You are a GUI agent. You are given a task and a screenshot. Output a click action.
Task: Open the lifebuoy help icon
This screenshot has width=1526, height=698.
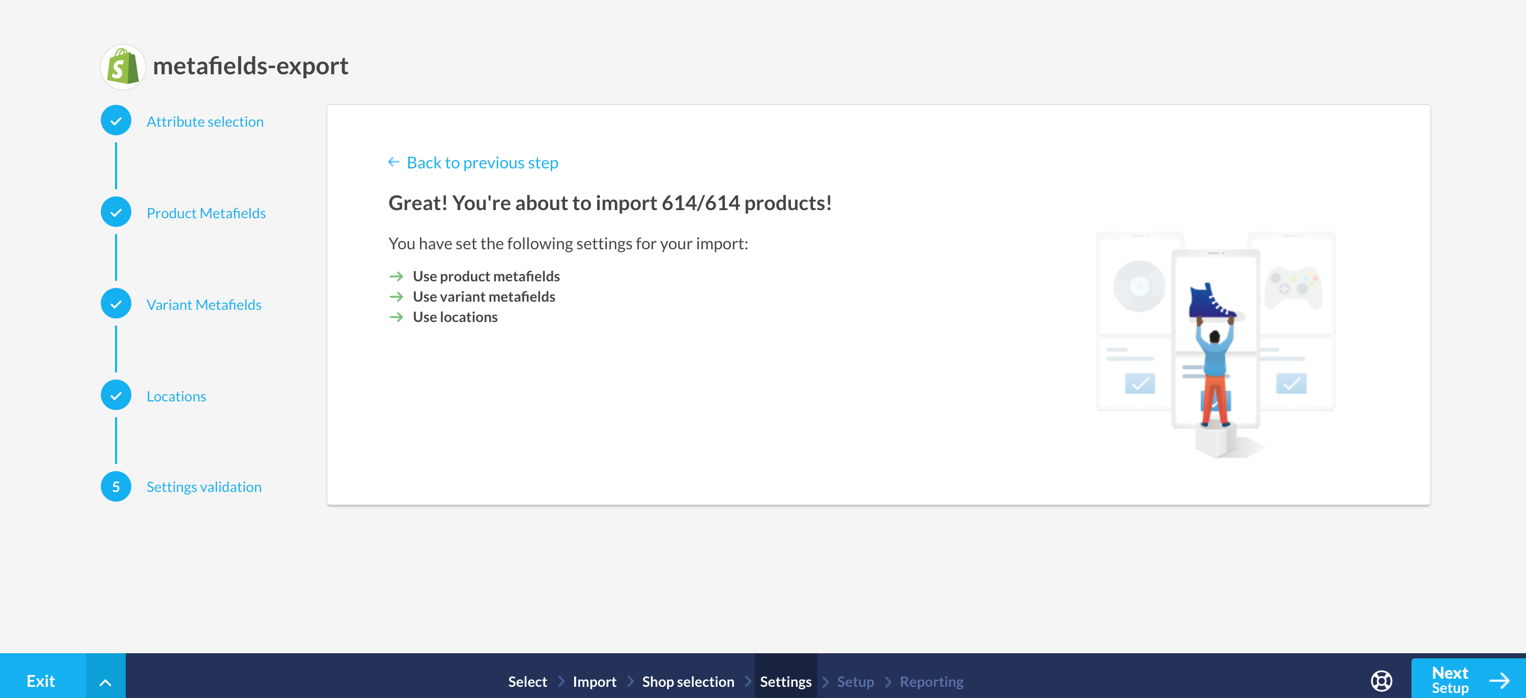click(1381, 681)
